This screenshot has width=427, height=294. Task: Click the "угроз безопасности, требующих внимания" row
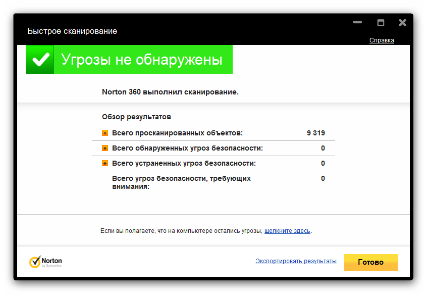(181, 182)
